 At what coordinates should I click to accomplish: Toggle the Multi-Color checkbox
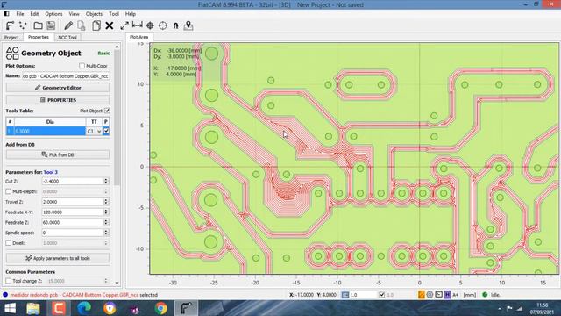82,66
